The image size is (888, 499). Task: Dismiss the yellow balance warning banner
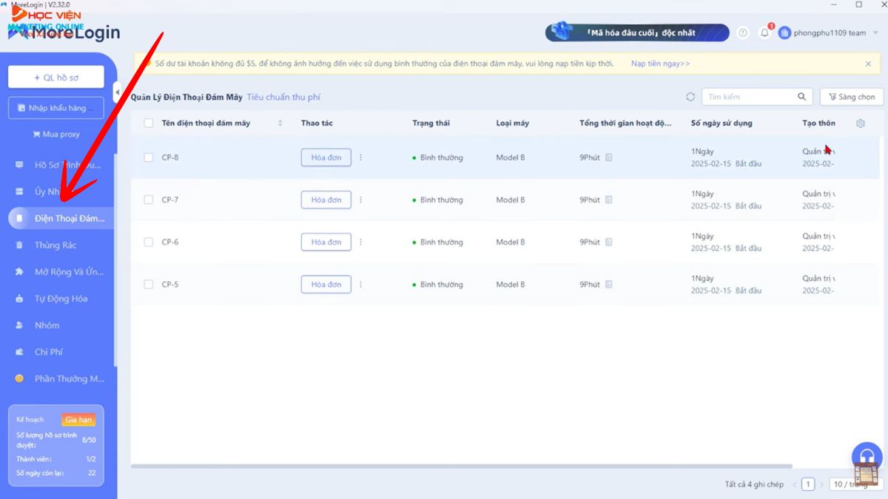[868, 64]
